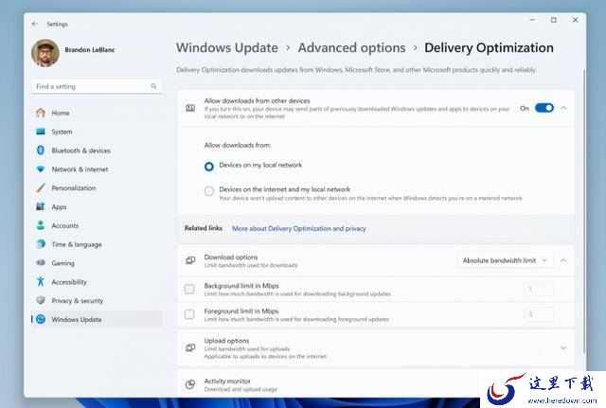Viewport: 606px width, 408px height.
Task: Open Privacy & security label
Action: click(x=78, y=301)
